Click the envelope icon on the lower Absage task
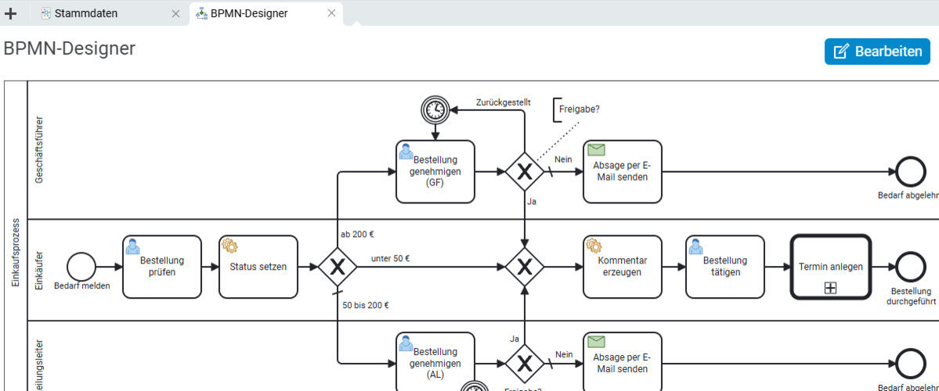 596,342
